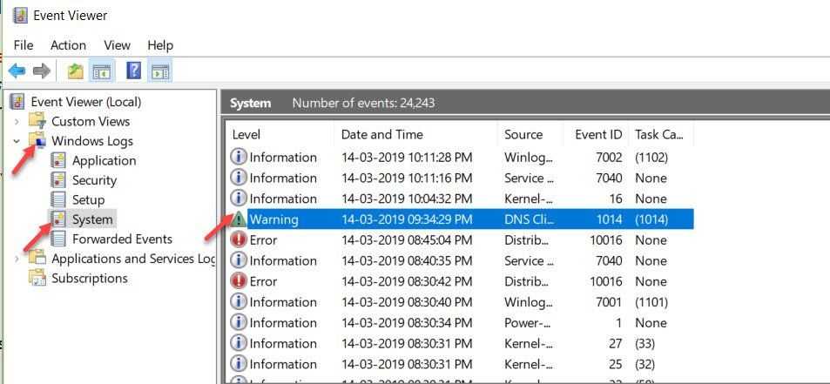Viewport: 830px width, 384px height.
Task: Open the Security log
Action: 94,180
